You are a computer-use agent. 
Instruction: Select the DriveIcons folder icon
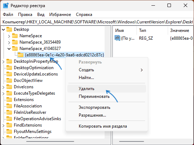(9, 87)
